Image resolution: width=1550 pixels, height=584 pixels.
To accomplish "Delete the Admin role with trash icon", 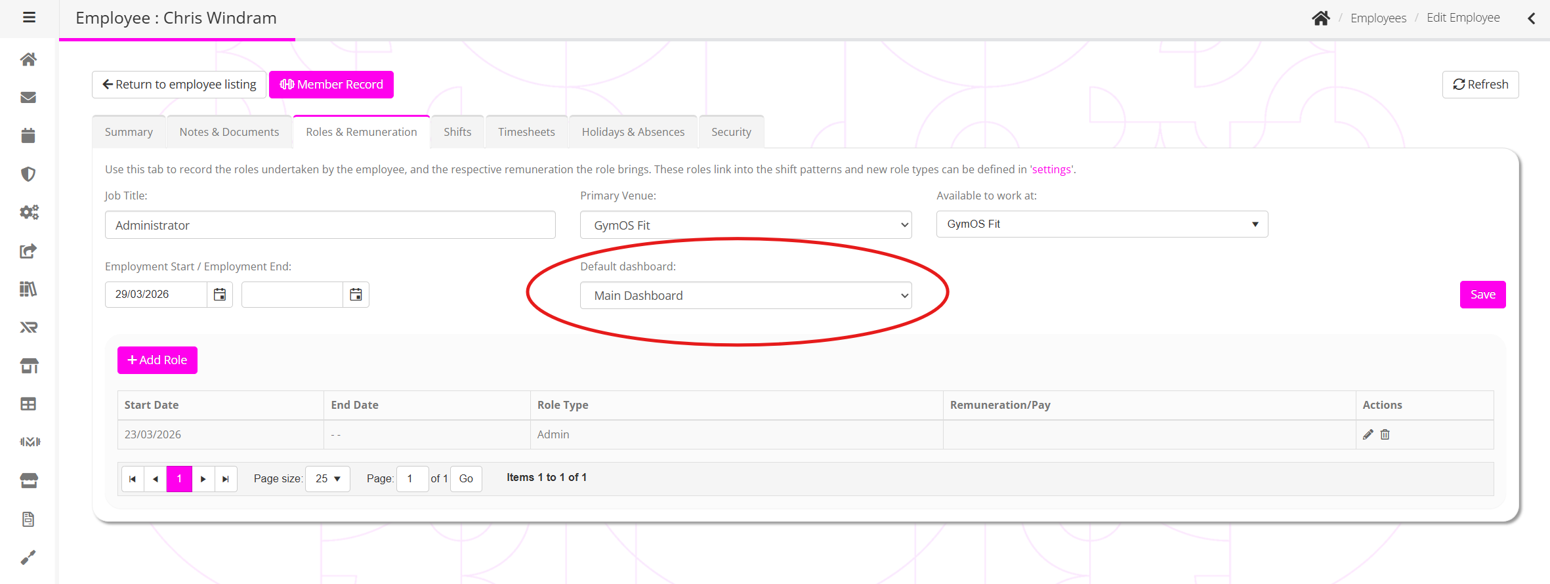I will (1385, 434).
